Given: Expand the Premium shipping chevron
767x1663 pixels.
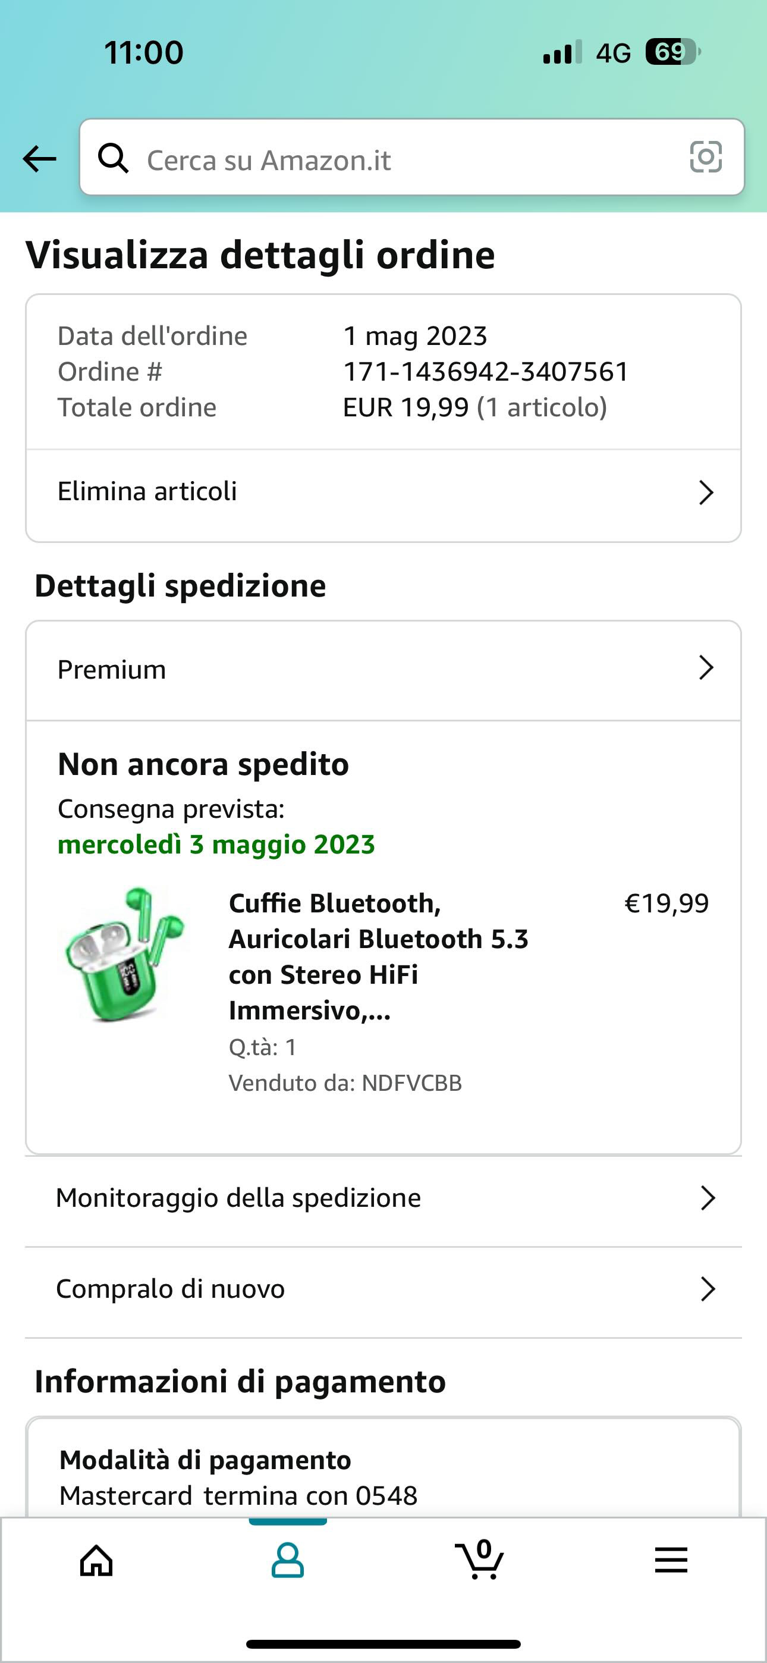Looking at the screenshot, I should [x=706, y=667].
